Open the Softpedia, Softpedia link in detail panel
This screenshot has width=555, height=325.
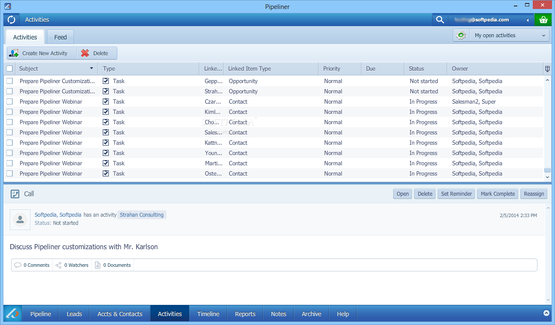pos(58,215)
